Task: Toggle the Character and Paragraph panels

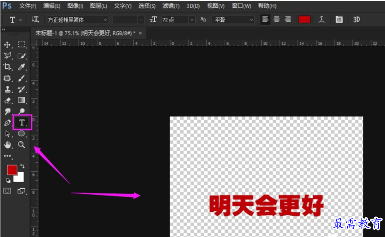Action: pos(339,19)
